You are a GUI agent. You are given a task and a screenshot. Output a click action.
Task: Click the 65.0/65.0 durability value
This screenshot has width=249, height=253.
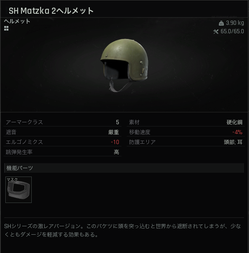232,31
